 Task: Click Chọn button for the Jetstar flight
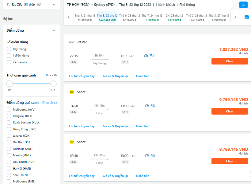tap(230, 61)
